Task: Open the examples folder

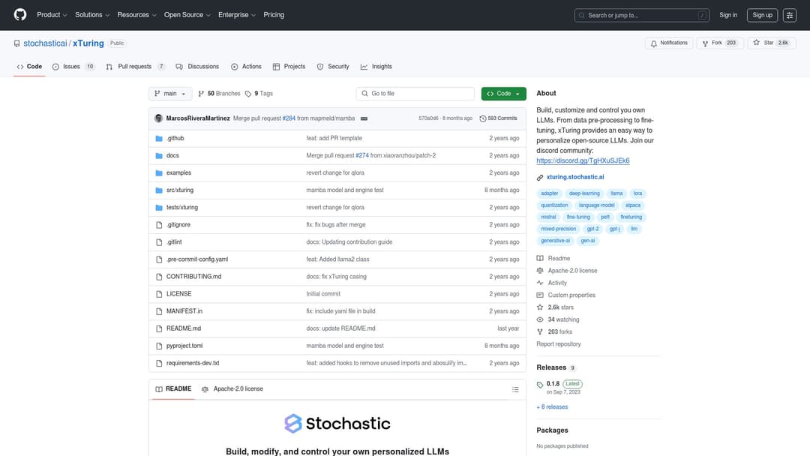Action: click(x=178, y=173)
